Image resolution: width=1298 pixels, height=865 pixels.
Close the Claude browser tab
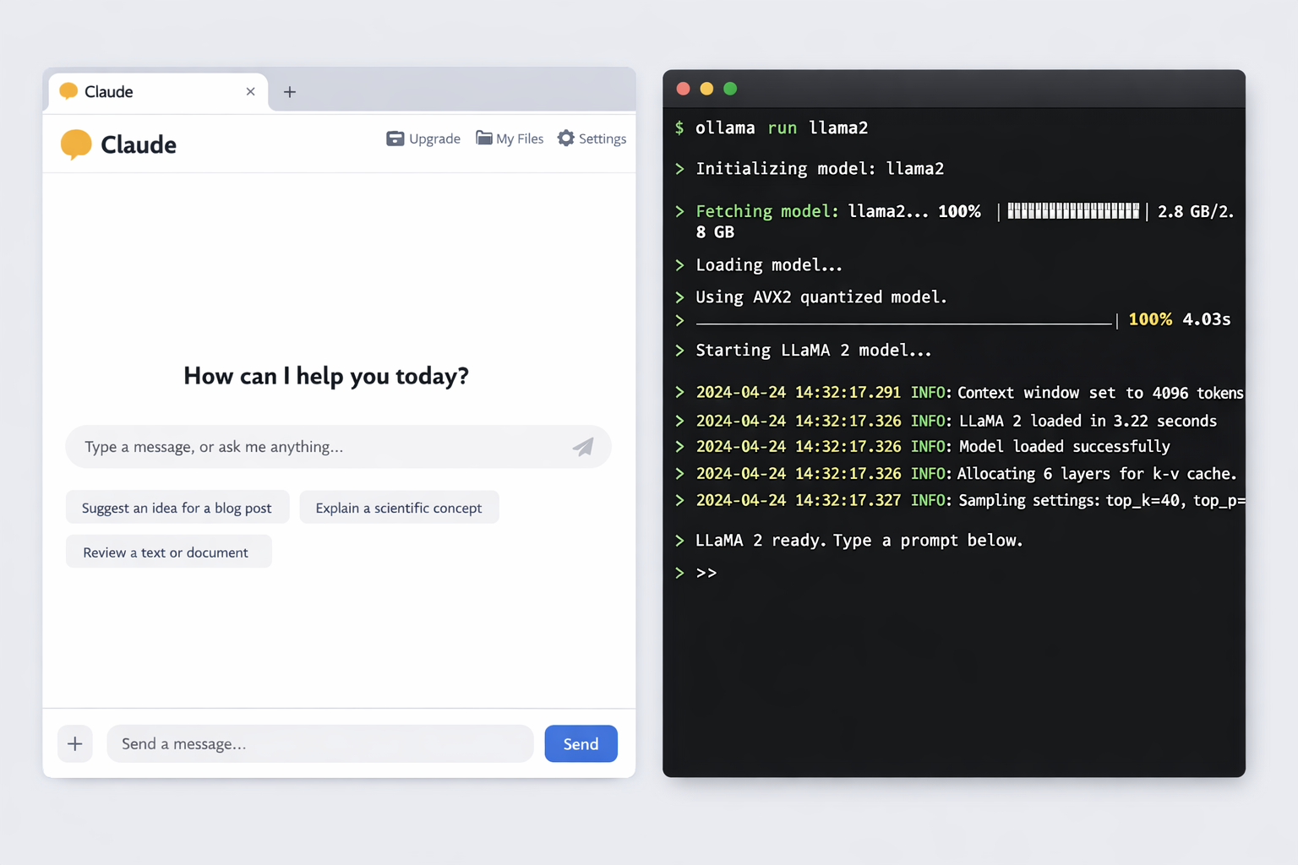click(250, 92)
